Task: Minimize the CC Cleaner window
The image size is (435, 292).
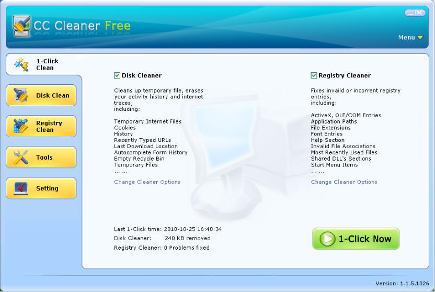Action: coord(411,13)
